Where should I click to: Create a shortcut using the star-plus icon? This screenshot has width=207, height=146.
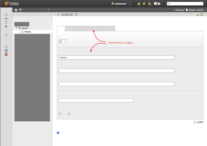pos(197,14)
